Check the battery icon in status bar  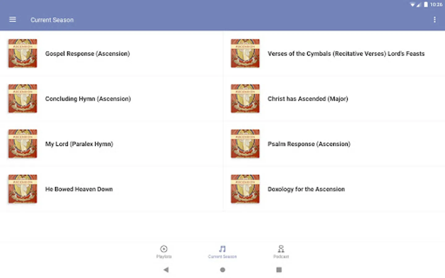click(426, 4)
